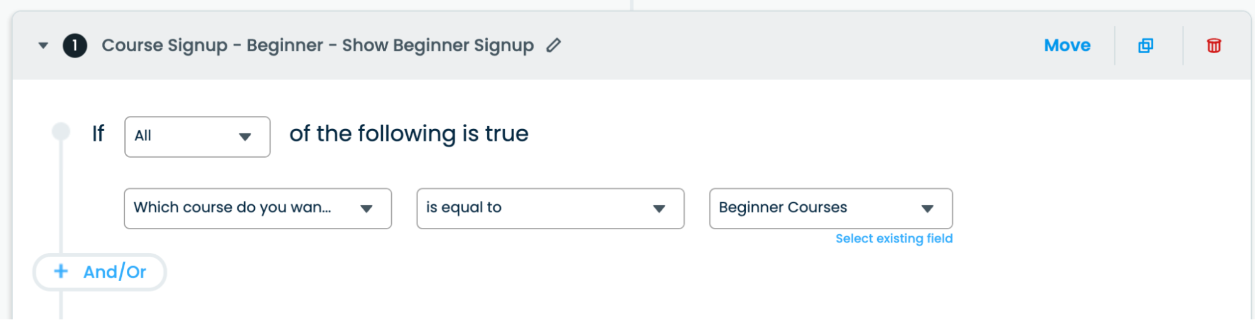Click the number 1 rule badge
1255x320 pixels.
pyautogui.click(x=75, y=46)
